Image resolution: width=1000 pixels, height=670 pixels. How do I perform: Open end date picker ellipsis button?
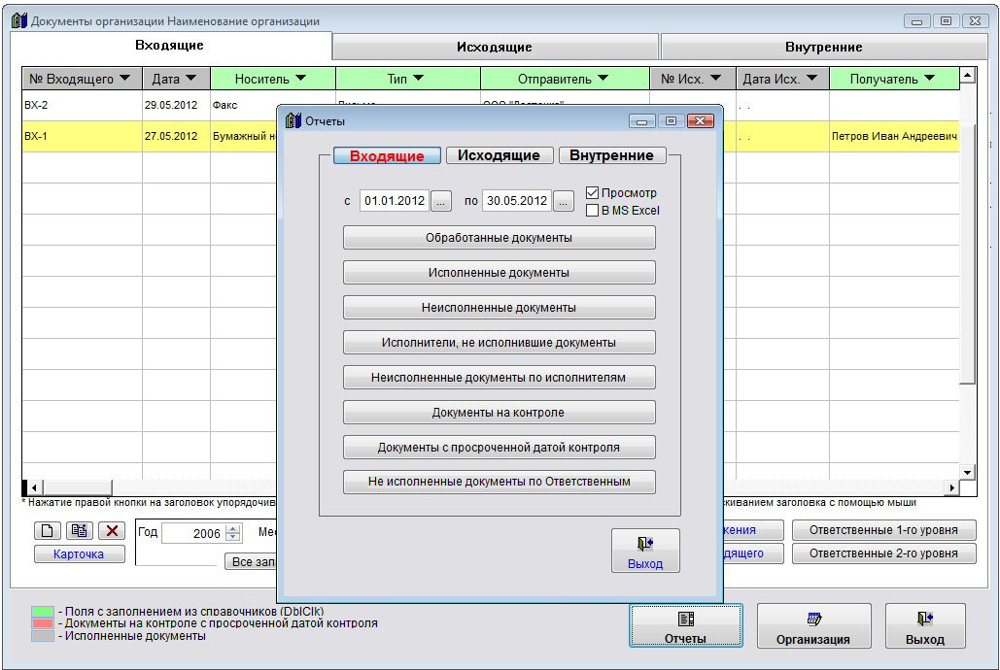click(x=563, y=201)
